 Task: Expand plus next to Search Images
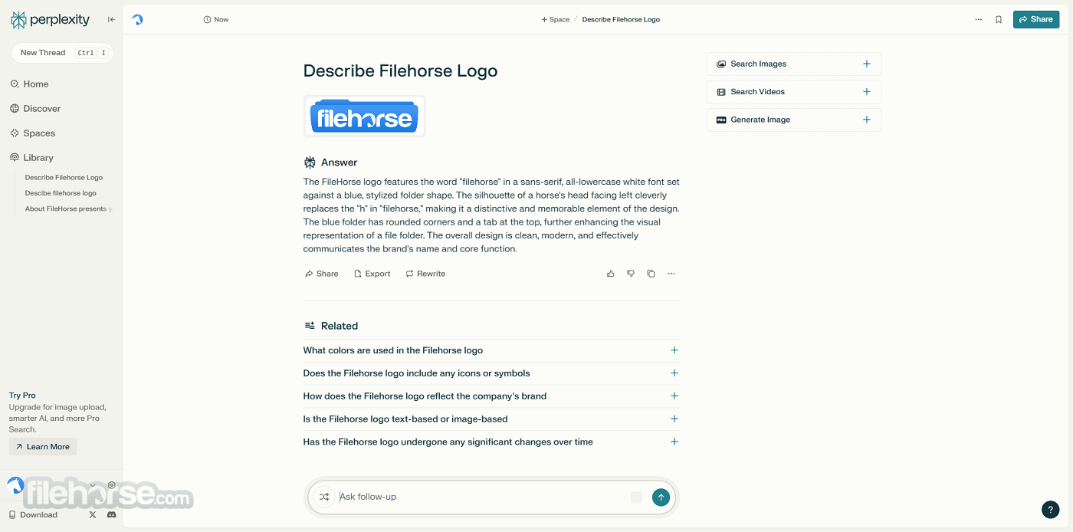pyautogui.click(x=867, y=64)
